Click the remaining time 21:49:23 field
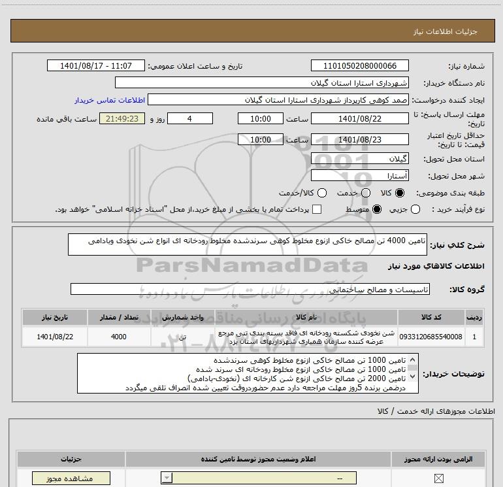Screen dimensions: 503x487 (x=122, y=118)
